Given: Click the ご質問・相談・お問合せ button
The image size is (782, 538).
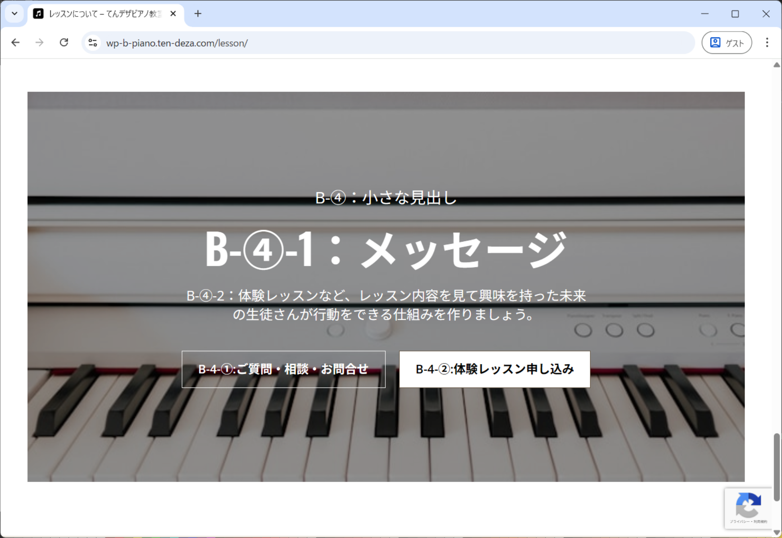Looking at the screenshot, I should pos(283,369).
